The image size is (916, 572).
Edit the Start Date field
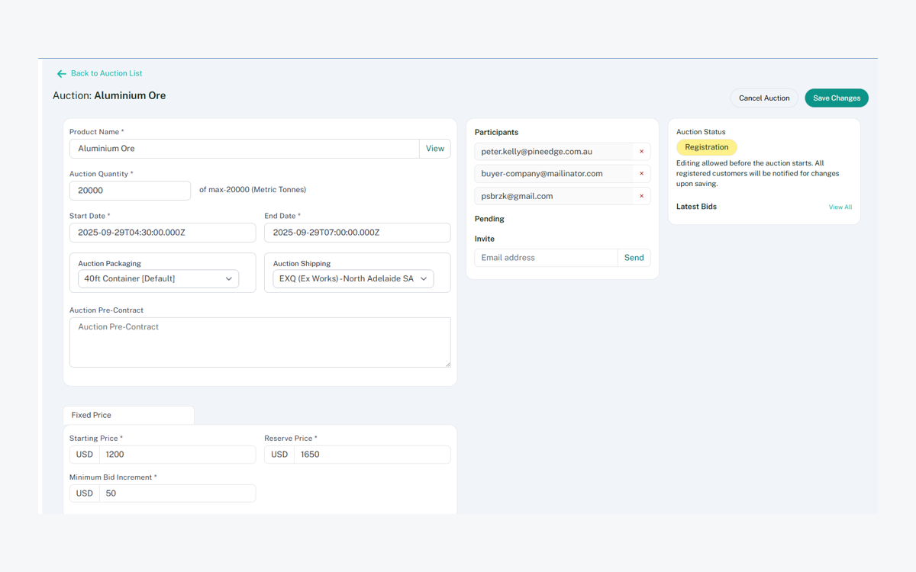tap(163, 233)
